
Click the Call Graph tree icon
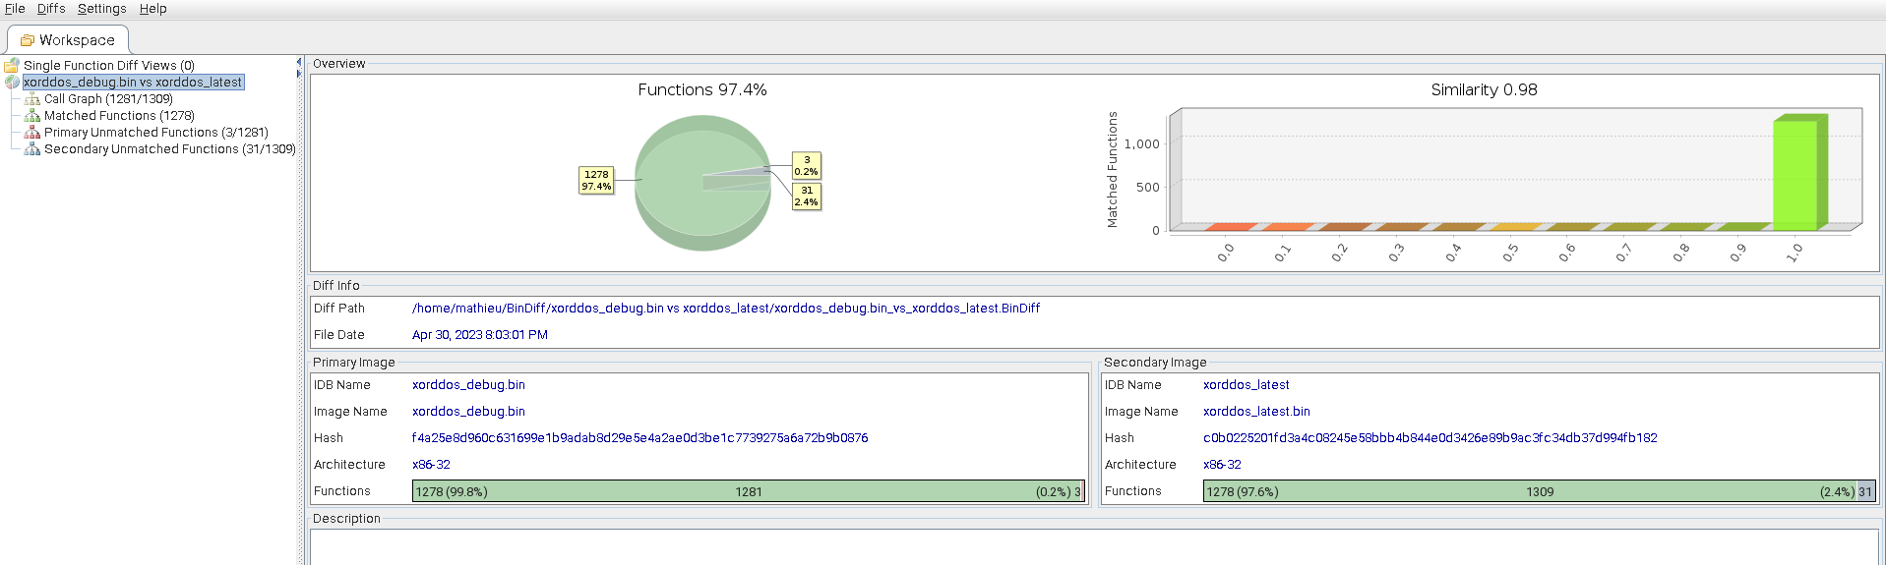click(x=32, y=99)
